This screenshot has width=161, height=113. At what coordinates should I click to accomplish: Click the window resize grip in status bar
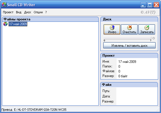(x=158, y=110)
